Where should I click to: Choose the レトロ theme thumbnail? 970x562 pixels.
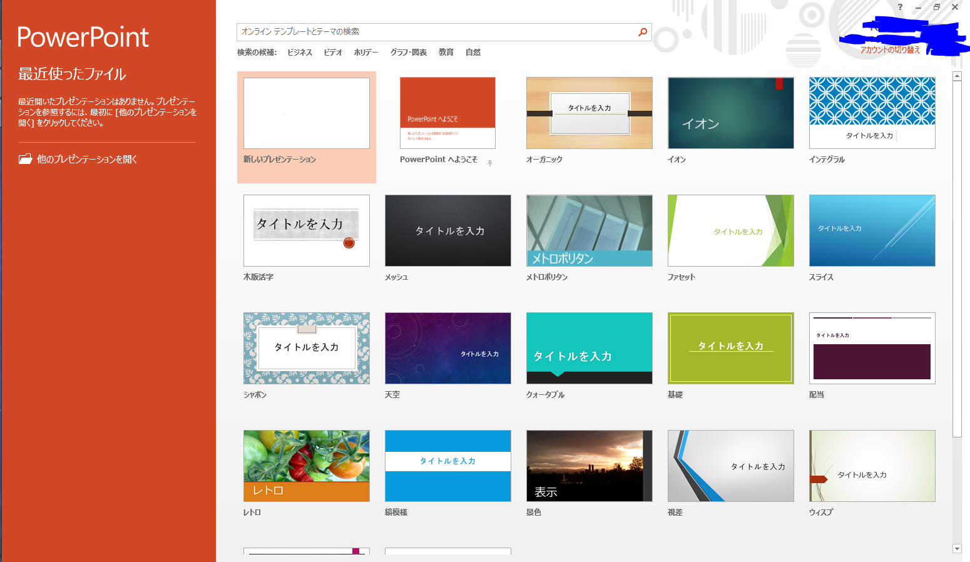click(307, 466)
